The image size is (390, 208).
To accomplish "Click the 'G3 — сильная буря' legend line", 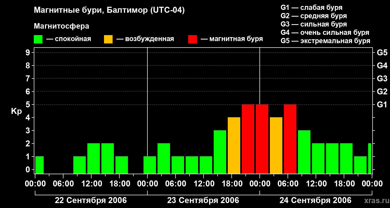I will point(314,24).
